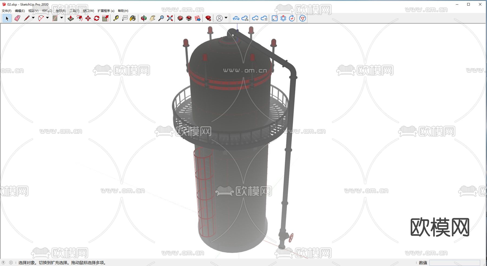Pick the Rotate tool

coord(97,18)
